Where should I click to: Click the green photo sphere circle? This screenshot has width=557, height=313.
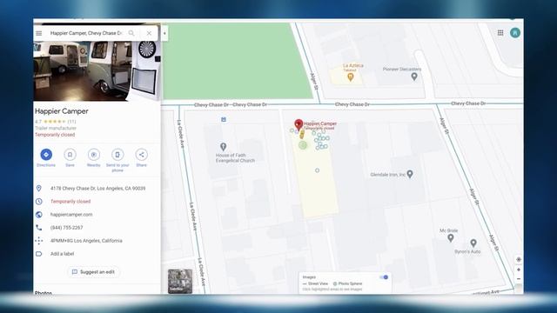coord(303,145)
